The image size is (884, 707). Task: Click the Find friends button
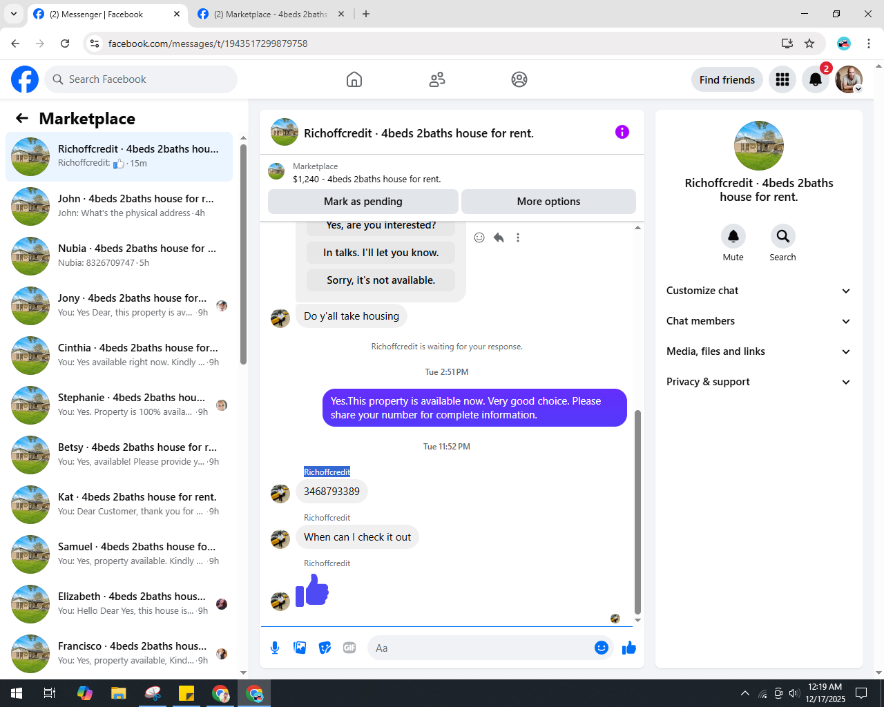click(727, 79)
